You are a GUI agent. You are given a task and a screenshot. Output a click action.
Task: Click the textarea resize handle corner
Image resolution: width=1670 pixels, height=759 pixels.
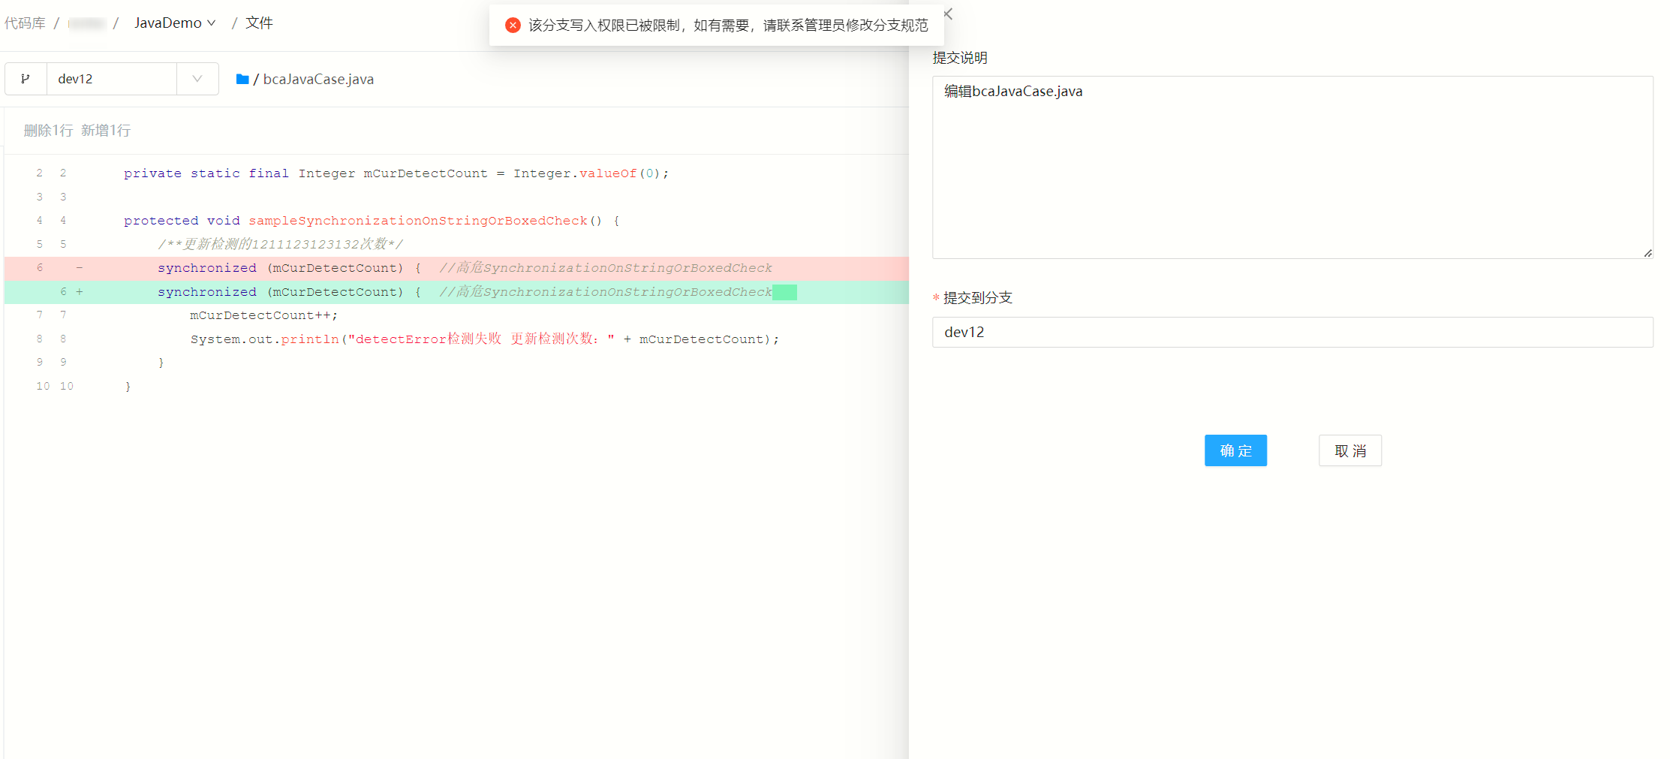[x=1647, y=253]
